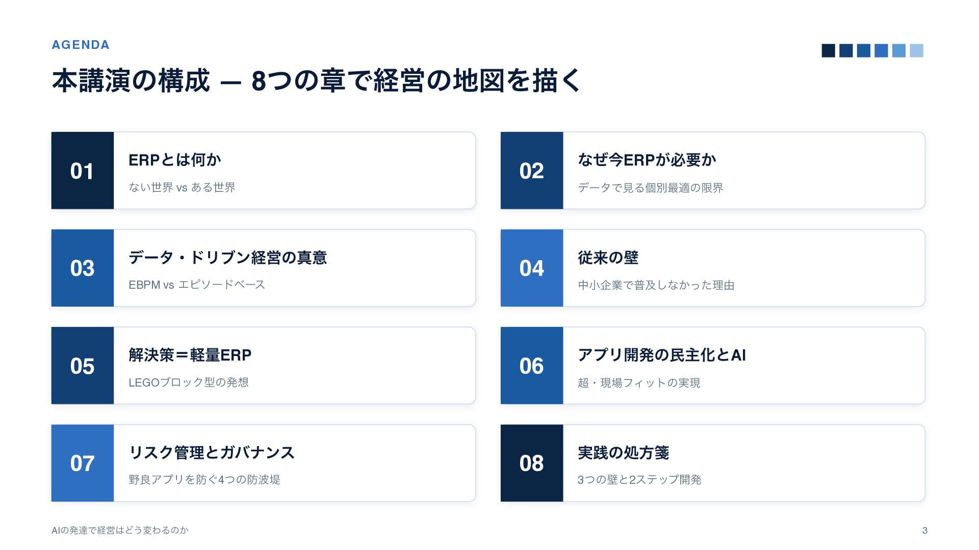Select '解決策＝軽量ERP' agenda item
Viewport: 979px width, 550px height.
[x=190, y=355]
